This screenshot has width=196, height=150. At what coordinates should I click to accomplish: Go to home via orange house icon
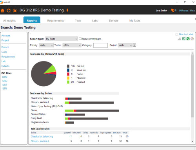[x=3, y=11]
